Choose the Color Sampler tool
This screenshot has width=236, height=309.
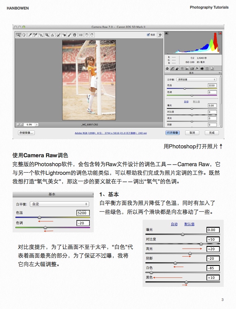[35, 35]
